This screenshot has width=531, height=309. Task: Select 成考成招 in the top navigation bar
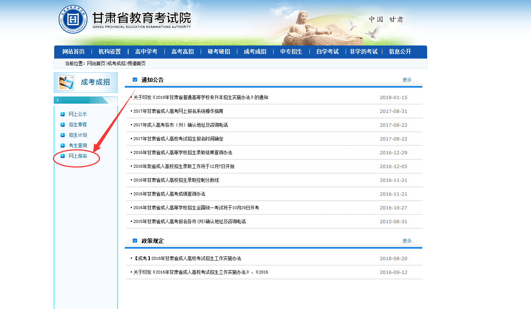(255, 52)
